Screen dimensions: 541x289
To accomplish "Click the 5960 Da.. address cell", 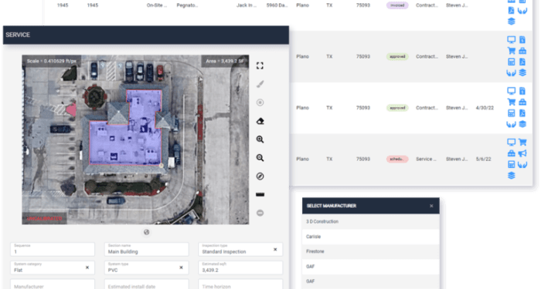I will [x=277, y=5].
